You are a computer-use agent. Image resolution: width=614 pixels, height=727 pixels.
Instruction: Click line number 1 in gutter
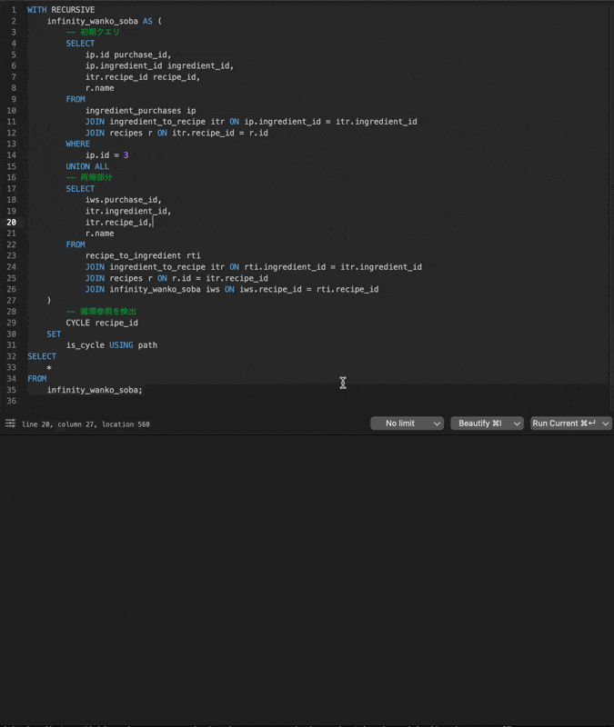(x=14, y=10)
